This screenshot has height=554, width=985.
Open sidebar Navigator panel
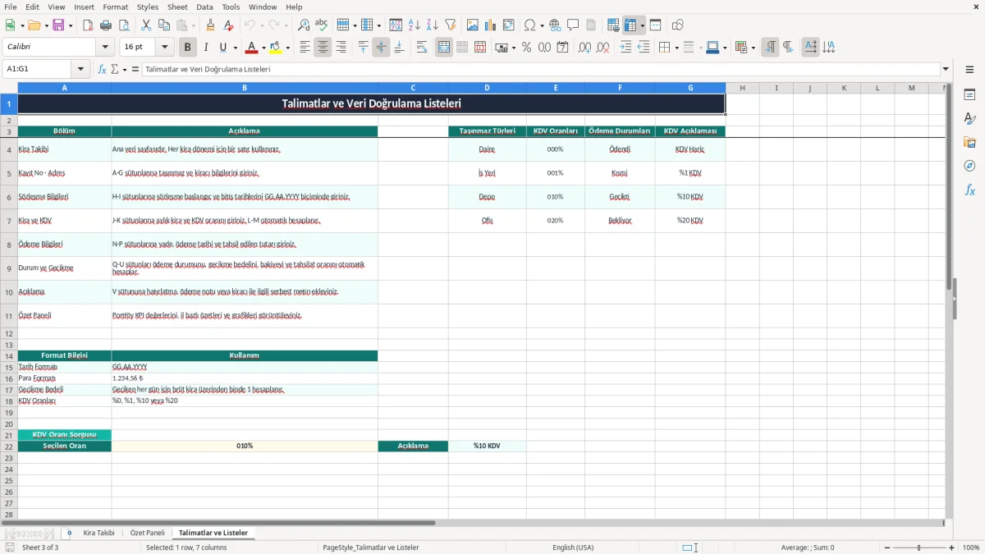(969, 166)
